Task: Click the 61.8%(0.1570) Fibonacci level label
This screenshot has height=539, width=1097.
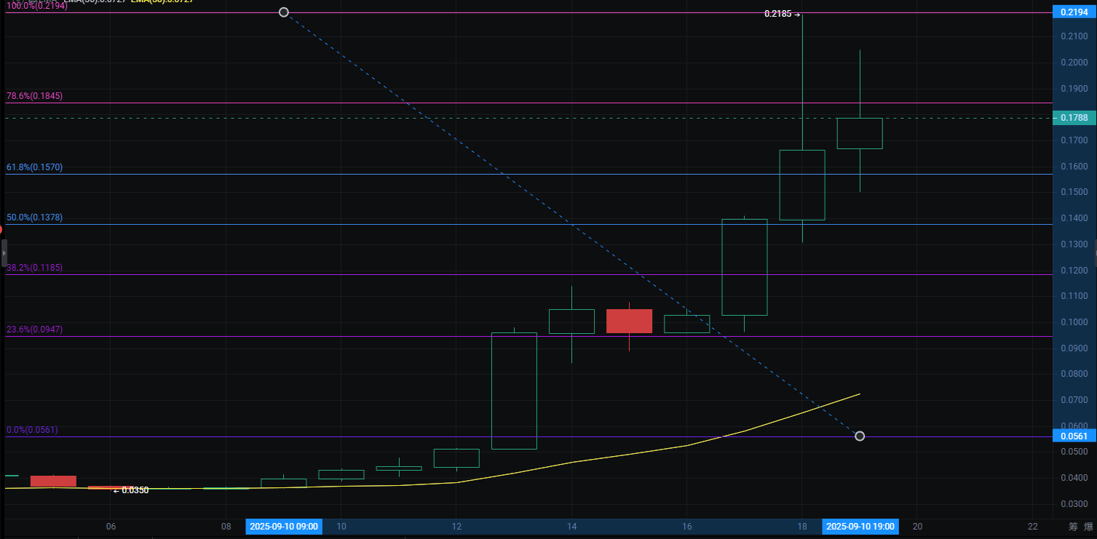Action: (34, 167)
